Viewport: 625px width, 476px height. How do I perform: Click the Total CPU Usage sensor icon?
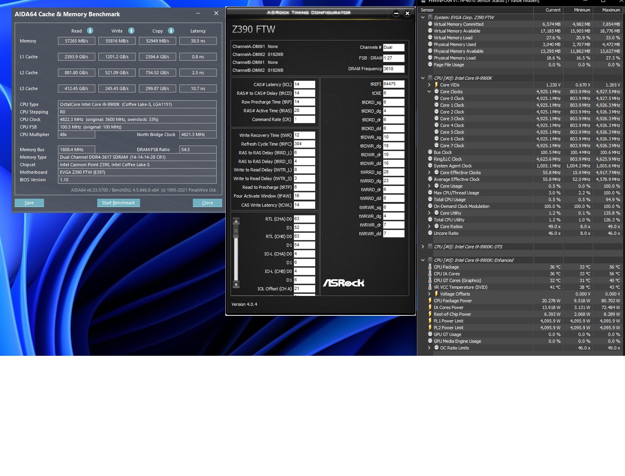(430, 200)
